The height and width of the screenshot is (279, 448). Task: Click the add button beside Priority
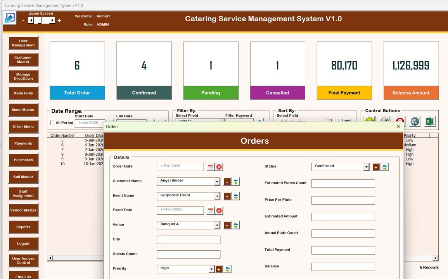(x=219, y=269)
